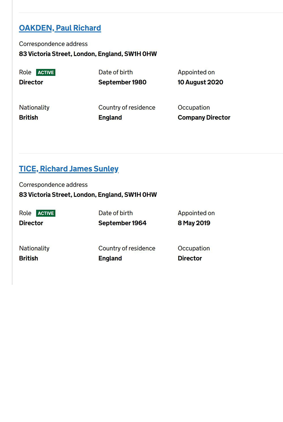Click the 10 August 2020 appointment date

[200, 82]
